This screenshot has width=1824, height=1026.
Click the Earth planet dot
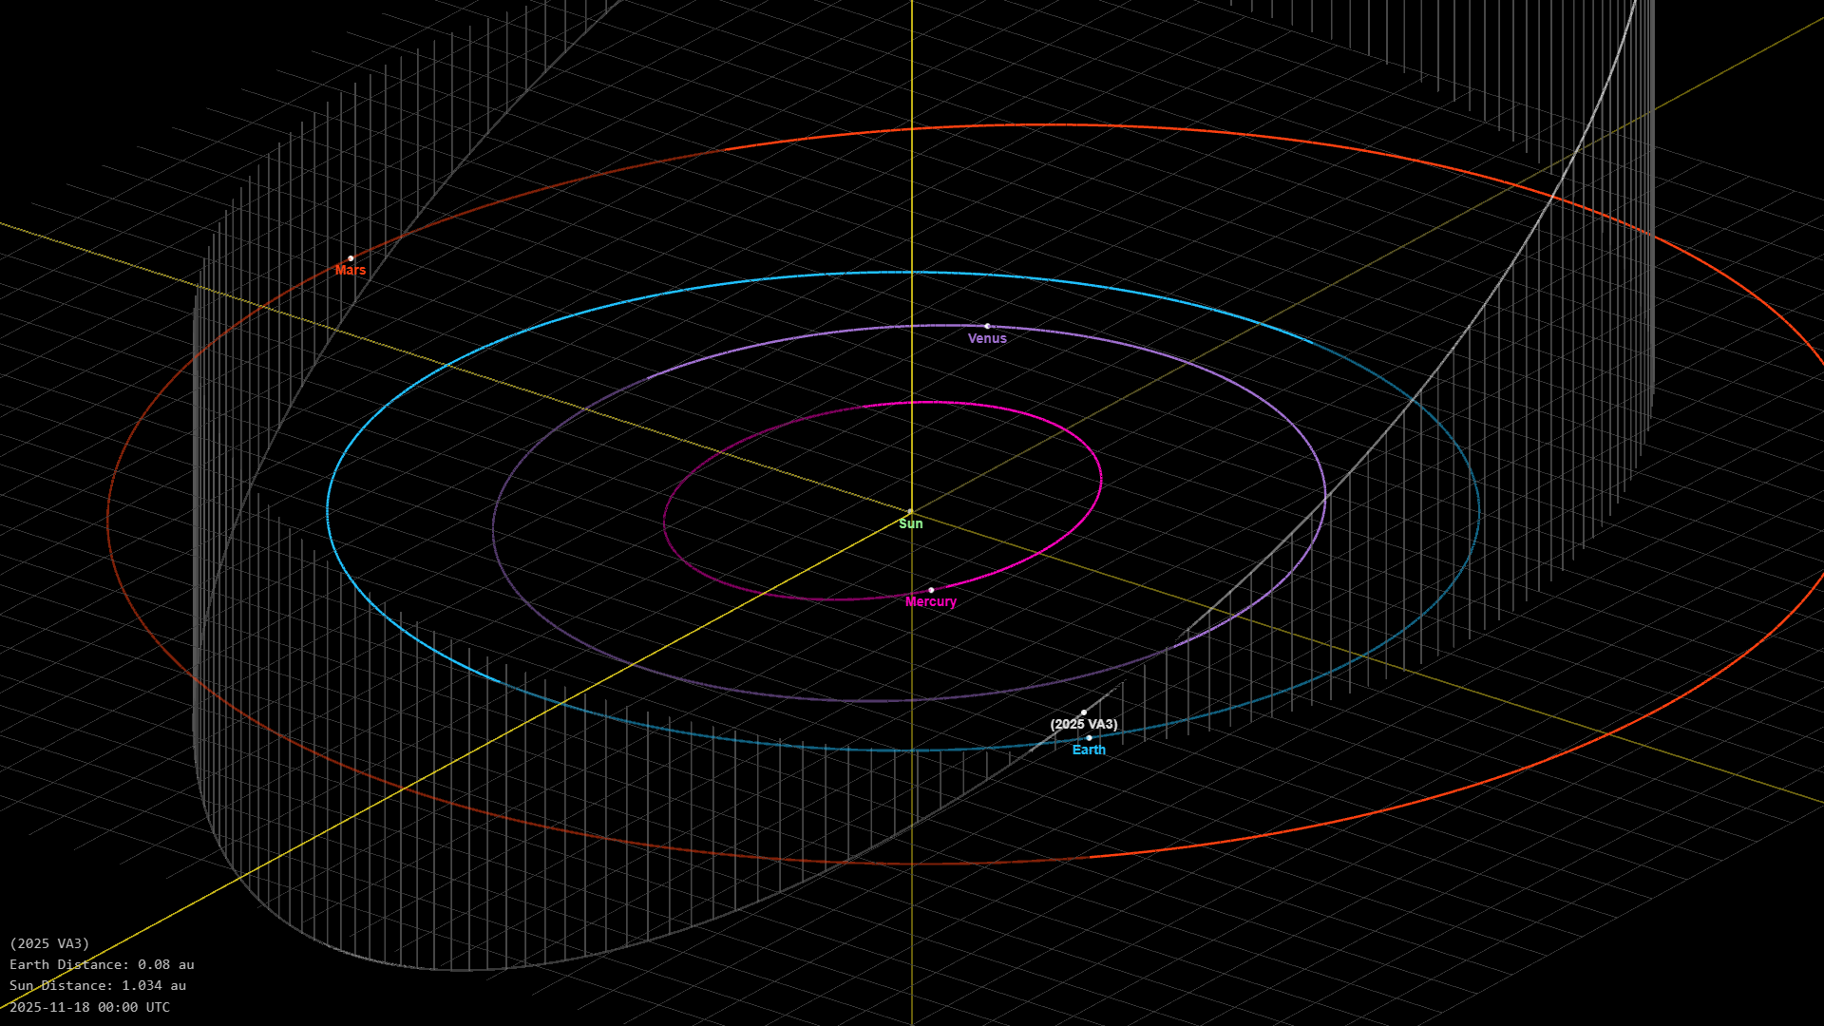tap(1089, 737)
